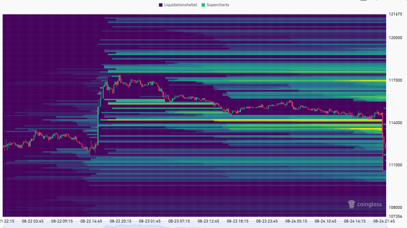
Task: Click the tall green breakout candle near 08-22 14:45
Action: point(98,123)
